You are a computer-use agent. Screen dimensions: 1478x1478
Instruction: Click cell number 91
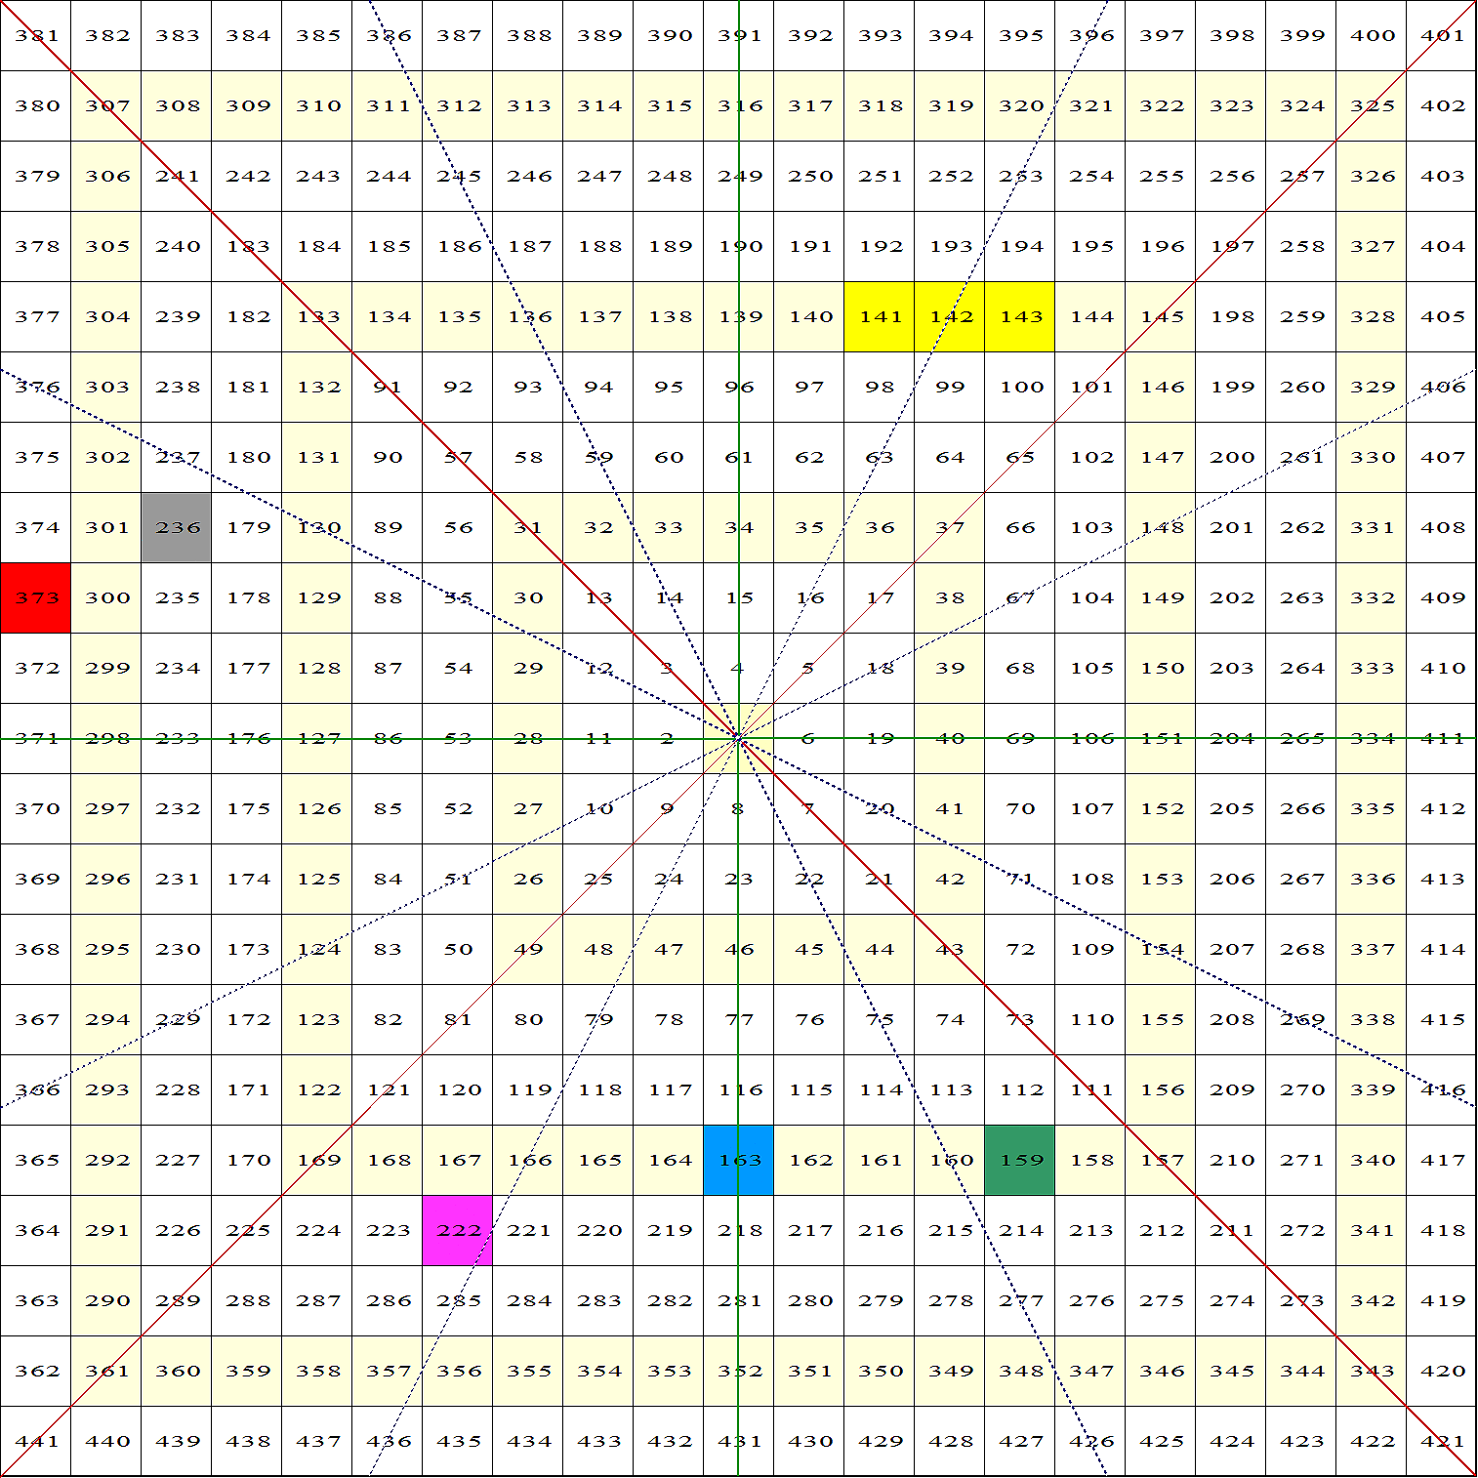click(x=387, y=387)
